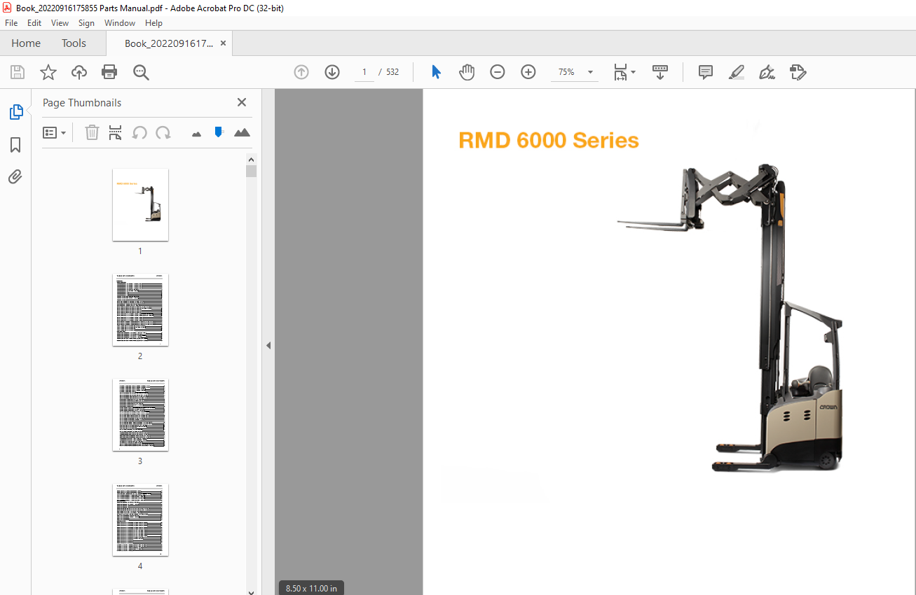
Task: Open the File menu
Action: click(11, 23)
